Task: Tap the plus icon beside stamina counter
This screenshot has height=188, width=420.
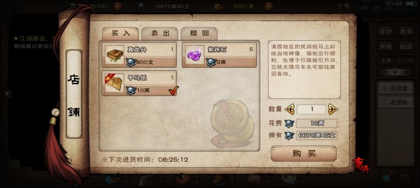Action: pyautogui.click(x=117, y=6)
